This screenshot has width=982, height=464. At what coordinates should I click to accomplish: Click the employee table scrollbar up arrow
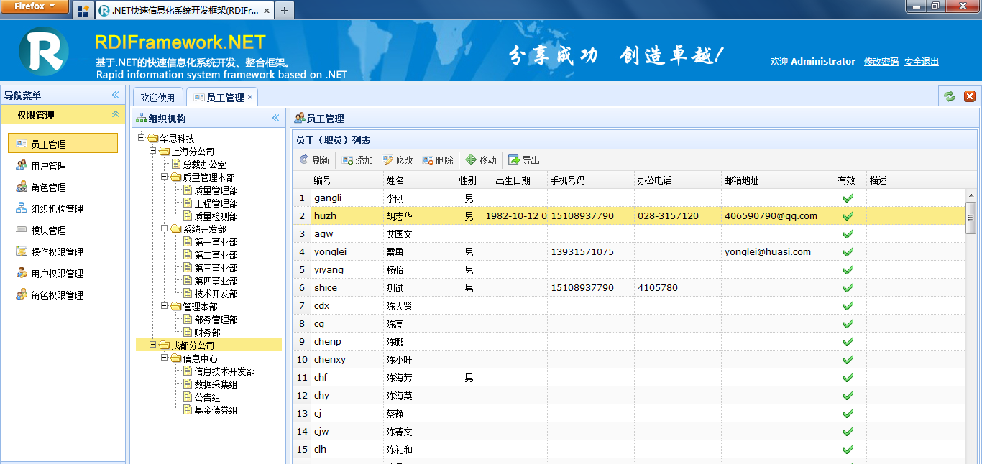[x=971, y=195]
